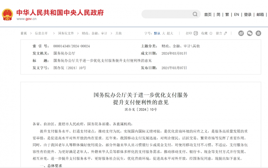Set font size to 大

click(164, 33)
